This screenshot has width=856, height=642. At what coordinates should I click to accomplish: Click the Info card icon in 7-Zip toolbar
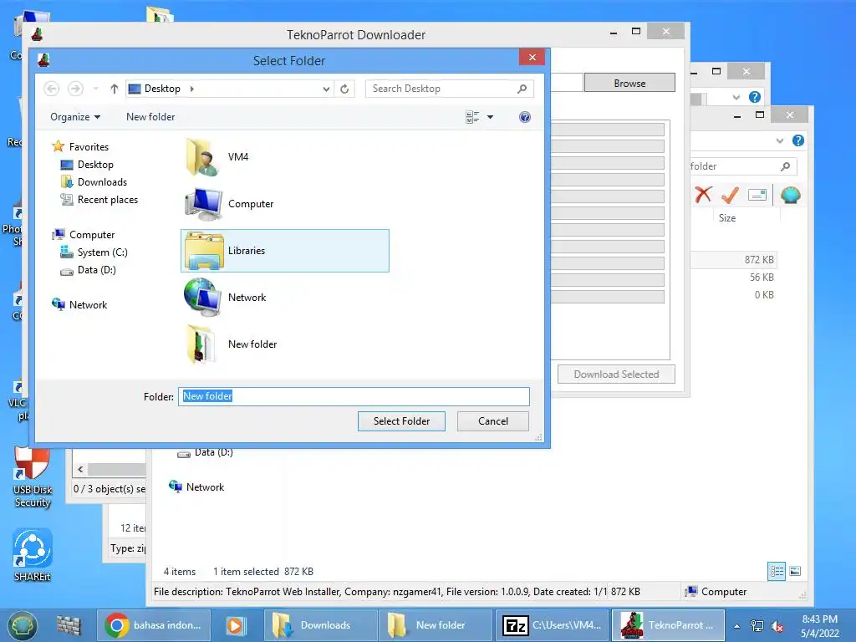[x=757, y=194]
